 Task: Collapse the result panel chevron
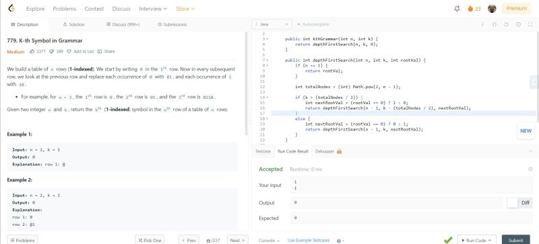click(531, 151)
